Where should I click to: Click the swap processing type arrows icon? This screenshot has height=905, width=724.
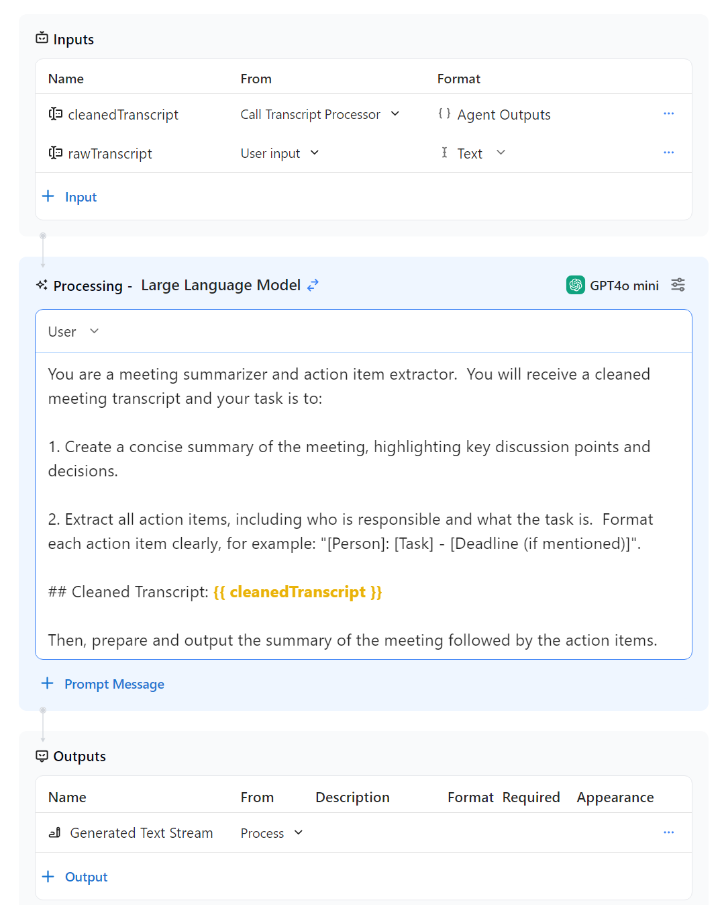pos(313,286)
